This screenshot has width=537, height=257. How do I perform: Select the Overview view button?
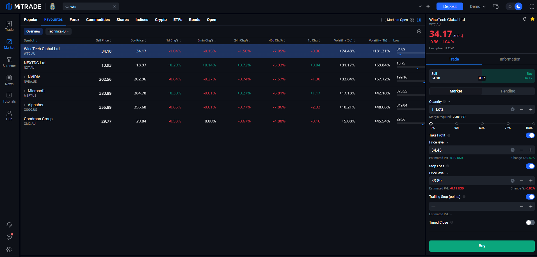[33, 31]
